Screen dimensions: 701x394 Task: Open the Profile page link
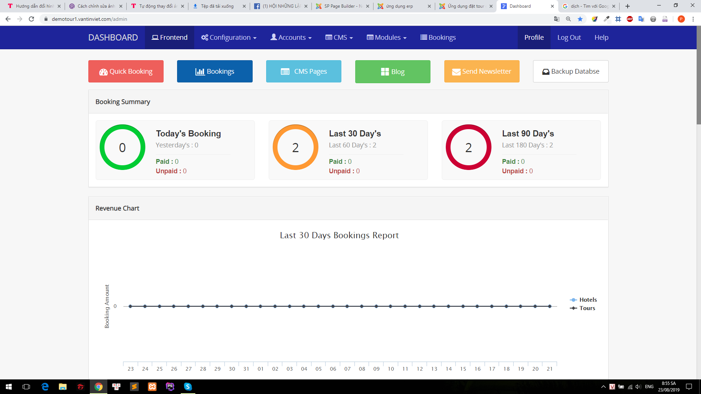(534, 38)
